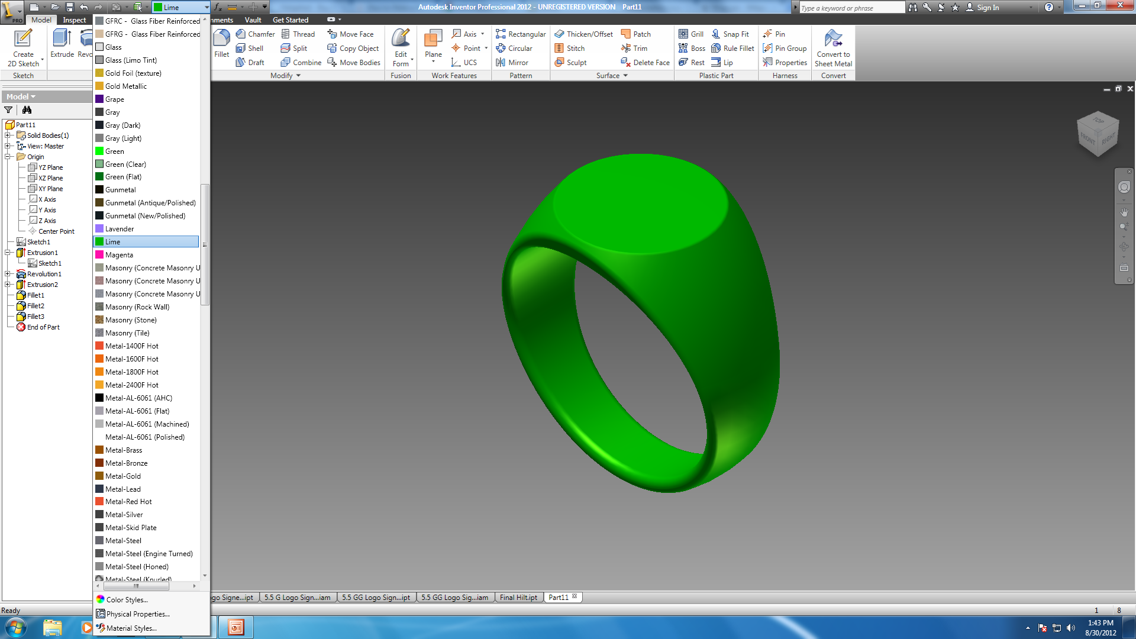Click the Create 2D Sketch icon
Viewport: 1136px width, 639px height.
tap(23, 47)
